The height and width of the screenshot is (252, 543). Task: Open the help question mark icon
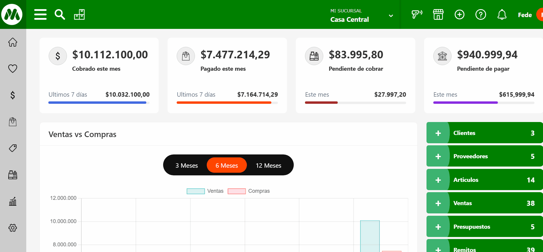point(480,14)
